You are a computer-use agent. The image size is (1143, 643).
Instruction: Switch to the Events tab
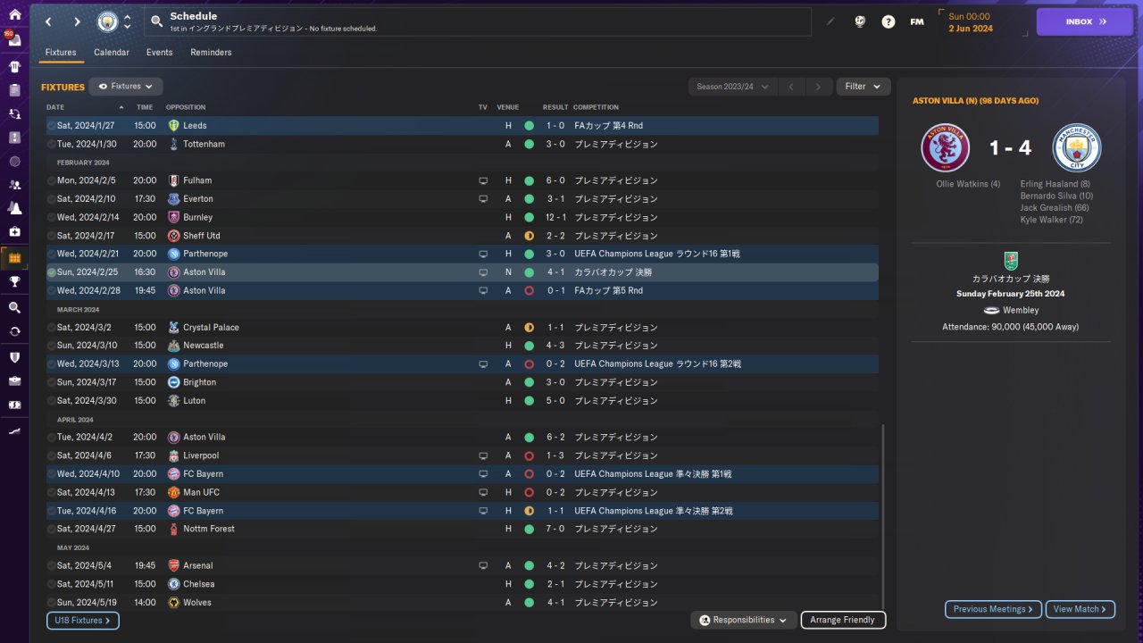tap(160, 53)
